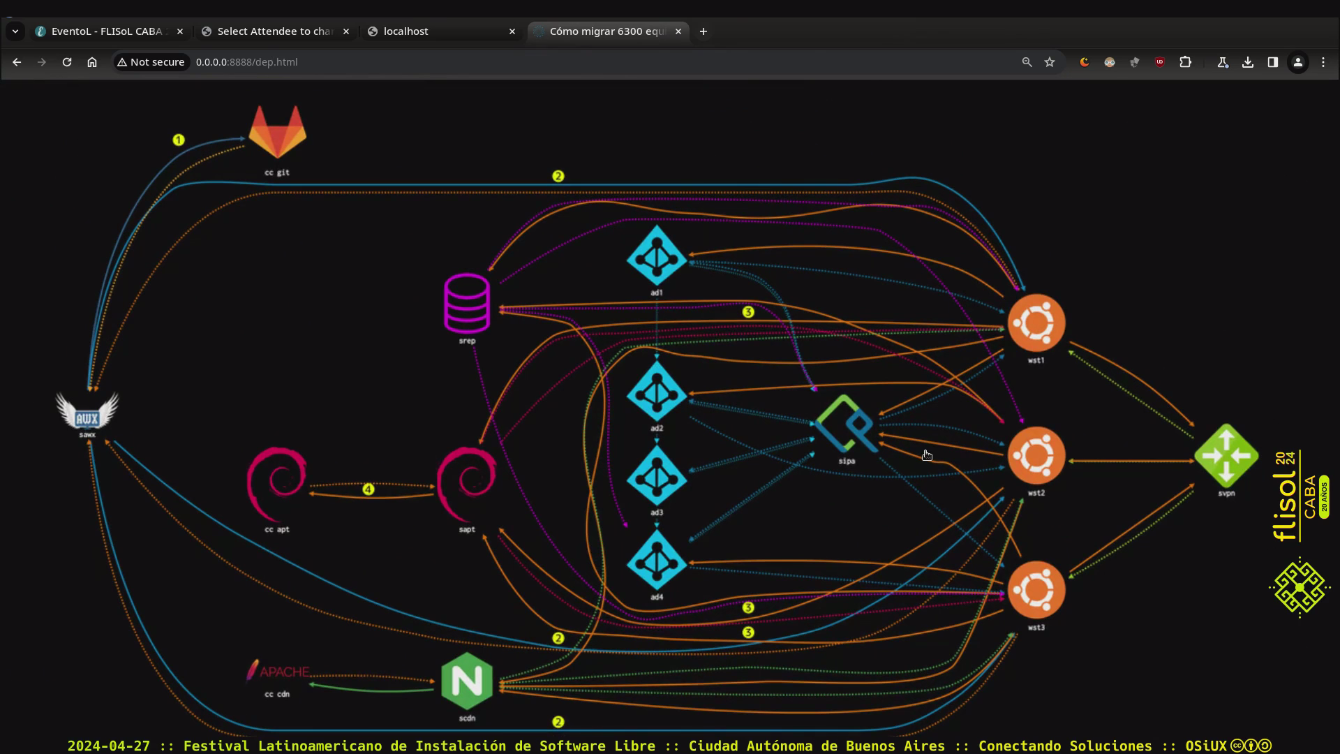The image size is (1340, 754).
Task: Click the GitLab fox icon labeled cc git
Action: pyautogui.click(x=277, y=132)
